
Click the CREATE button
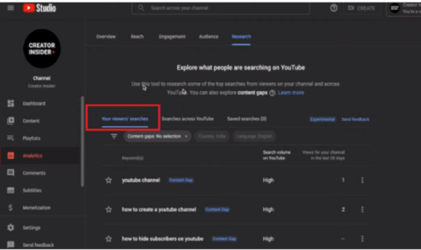[x=361, y=8]
